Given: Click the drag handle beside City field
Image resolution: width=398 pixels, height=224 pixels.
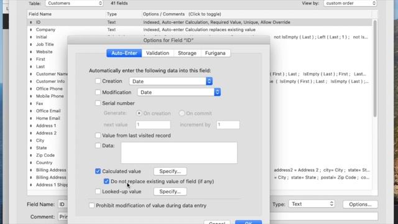Looking at the screenshot, I should click(31, 141).
